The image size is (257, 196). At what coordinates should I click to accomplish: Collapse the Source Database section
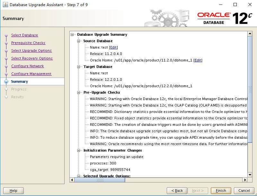[79, 41]
